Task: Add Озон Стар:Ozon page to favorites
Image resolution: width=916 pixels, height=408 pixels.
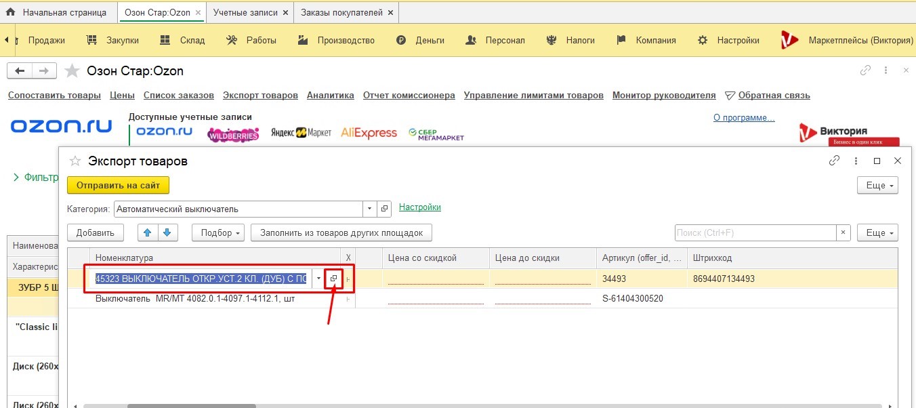Action: (71, 71)
